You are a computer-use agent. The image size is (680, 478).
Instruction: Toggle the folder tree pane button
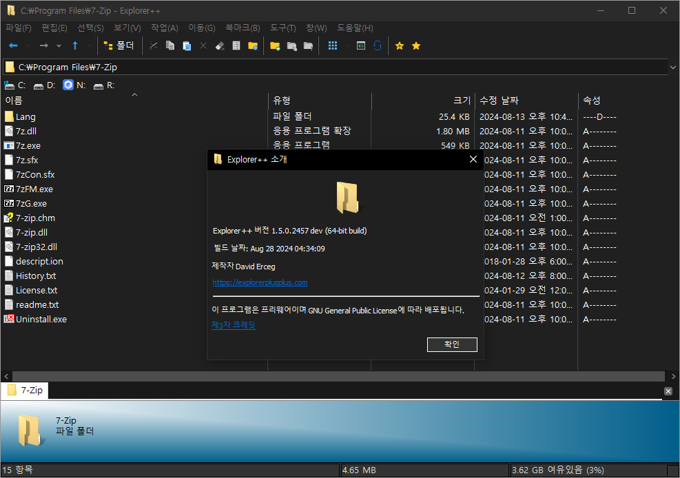tap(119, 45)
